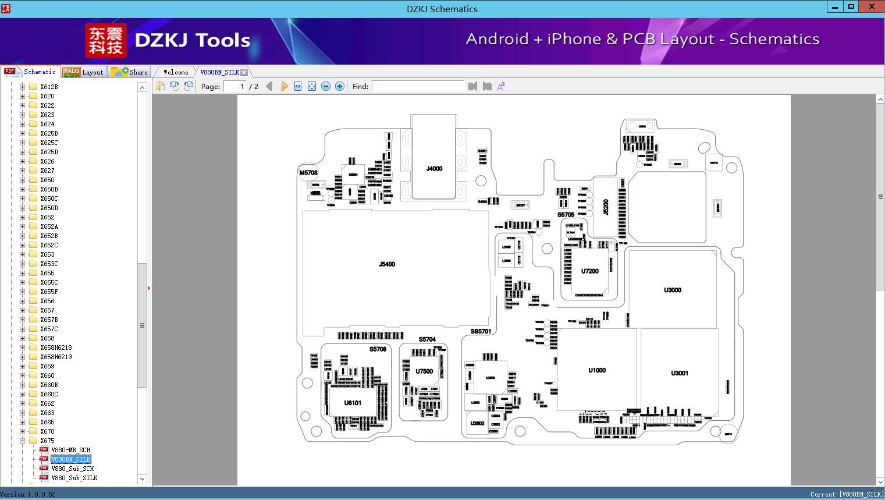Open the V880_Sub_SILK PDF file
The width and height of the screenshot is (885, 500).
point(74,478)
